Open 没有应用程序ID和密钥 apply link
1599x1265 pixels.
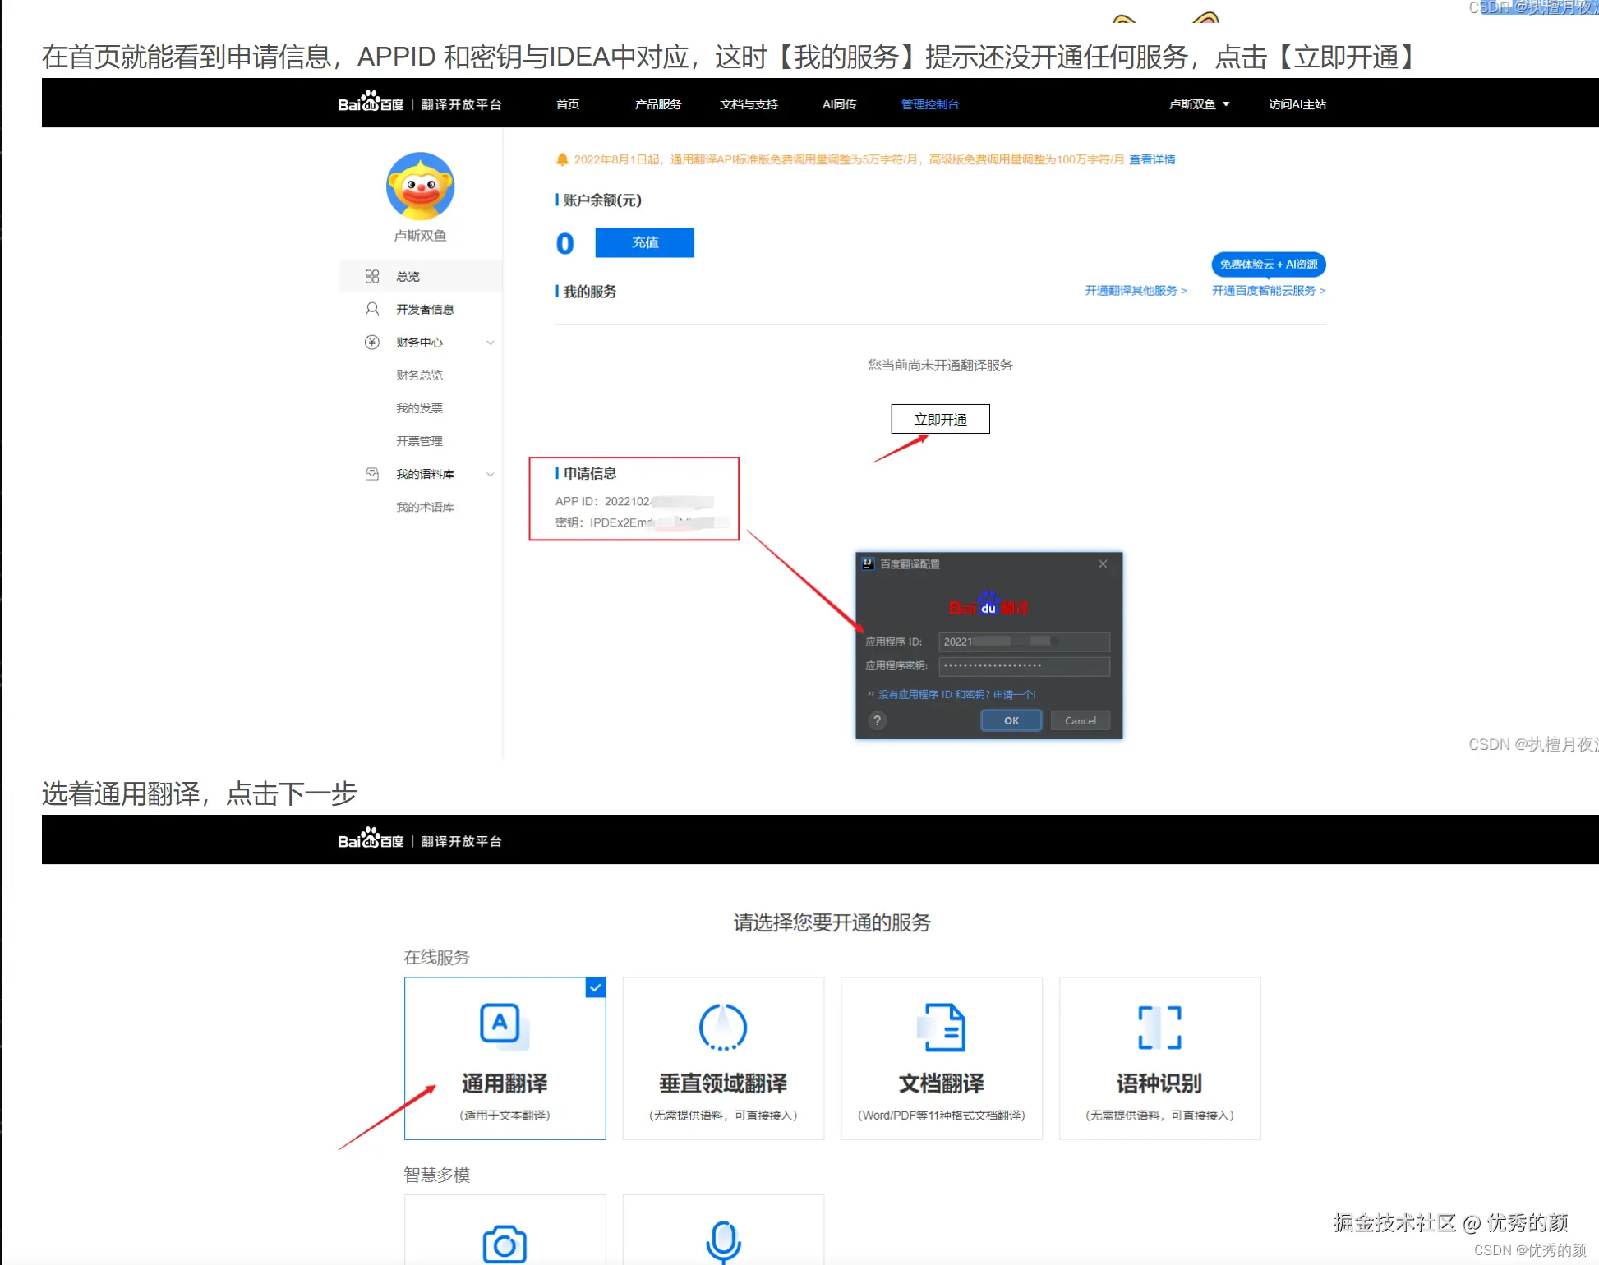coord(956,695)
